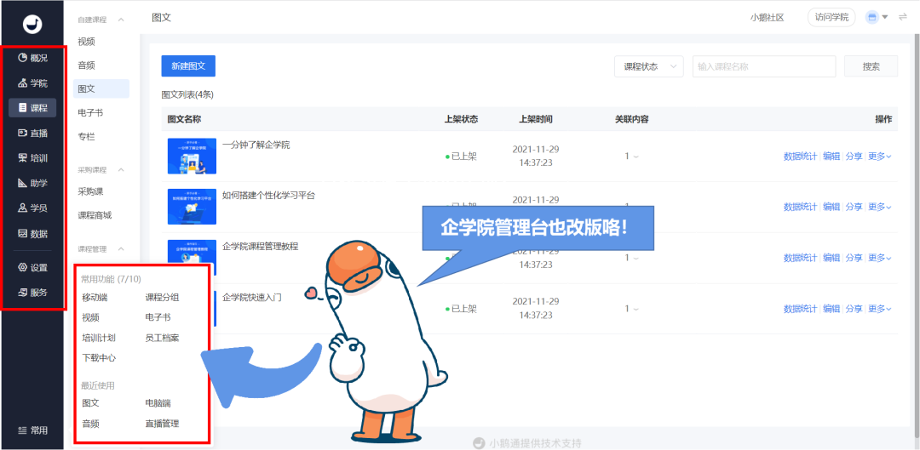Click 数据统计 for 一分钟了解企学院
This screenshot has height=450, width=920.
pyautogui.click(x=800, y=157)
